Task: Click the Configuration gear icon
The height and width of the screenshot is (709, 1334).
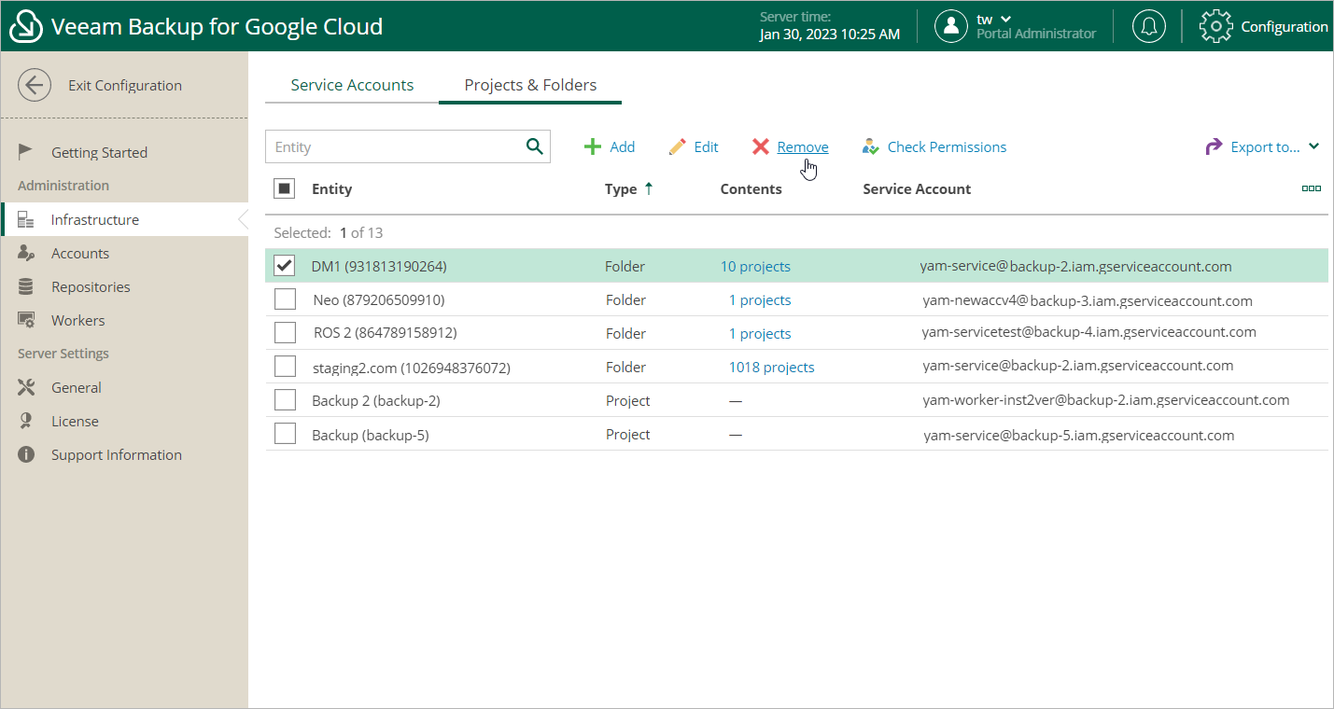Action: (1215, 26)
